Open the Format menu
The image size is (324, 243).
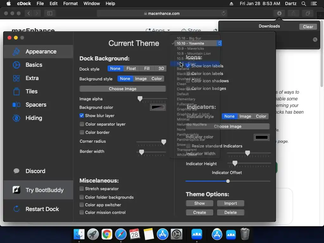pos(71,3)
